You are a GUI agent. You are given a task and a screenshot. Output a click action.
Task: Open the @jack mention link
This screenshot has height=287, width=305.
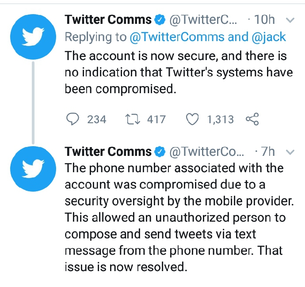tap(269, 37)
